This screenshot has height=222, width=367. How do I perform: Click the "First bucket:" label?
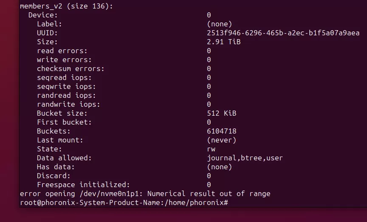[64, 122]
